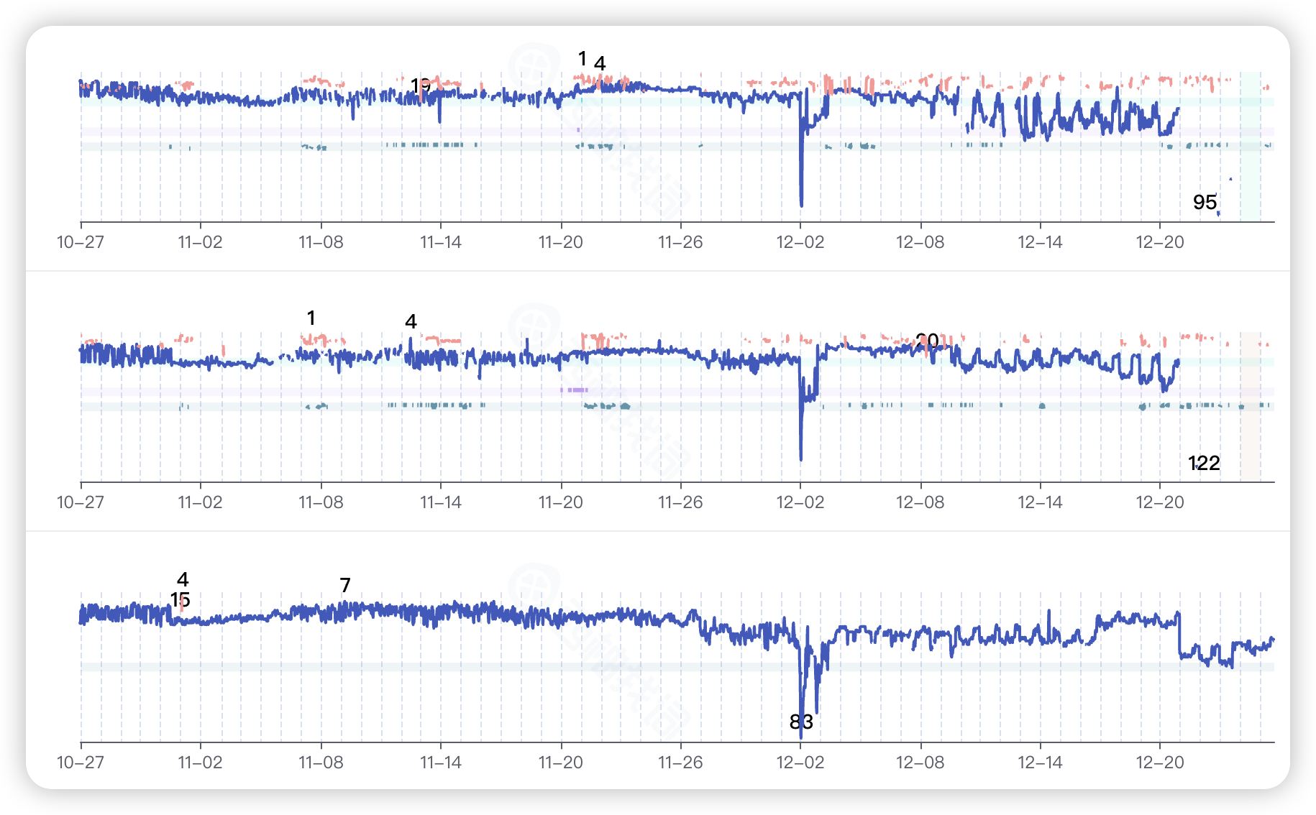
Task: Select the purple segment near 11-20 in middle chart
Action: (575, 390)
